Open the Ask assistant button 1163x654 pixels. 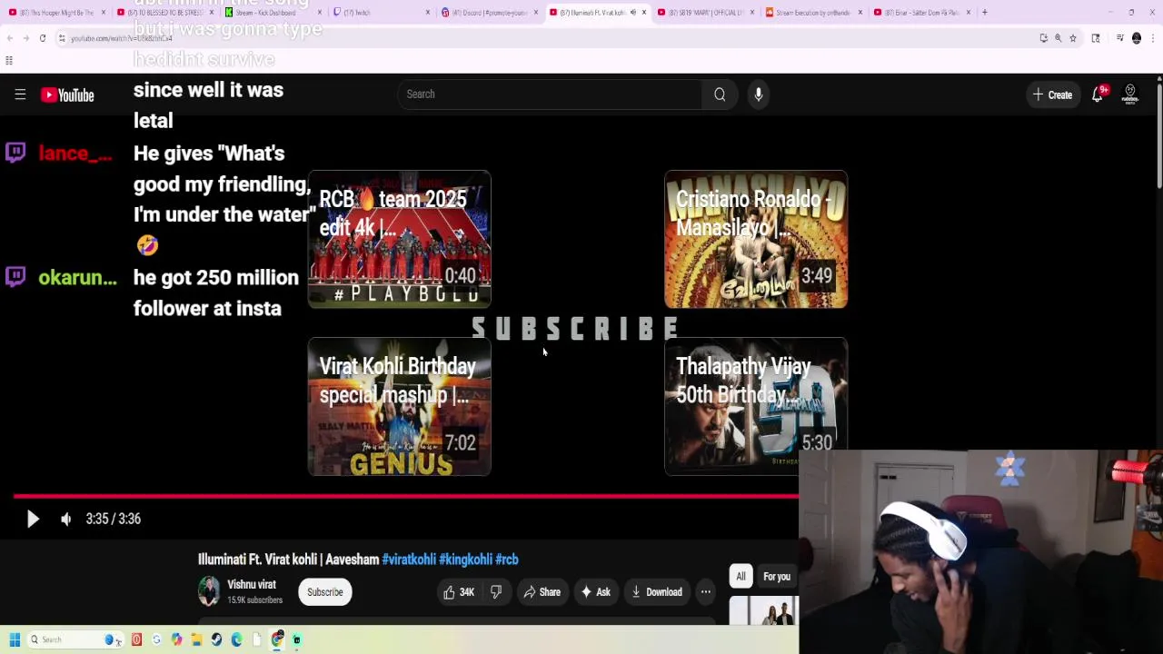click(x=595, y=592)
